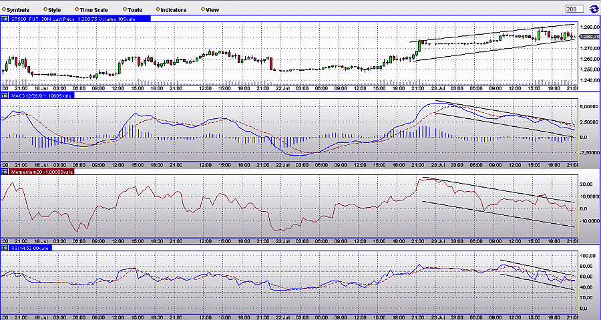Click the RSI panel header icon

3,248
